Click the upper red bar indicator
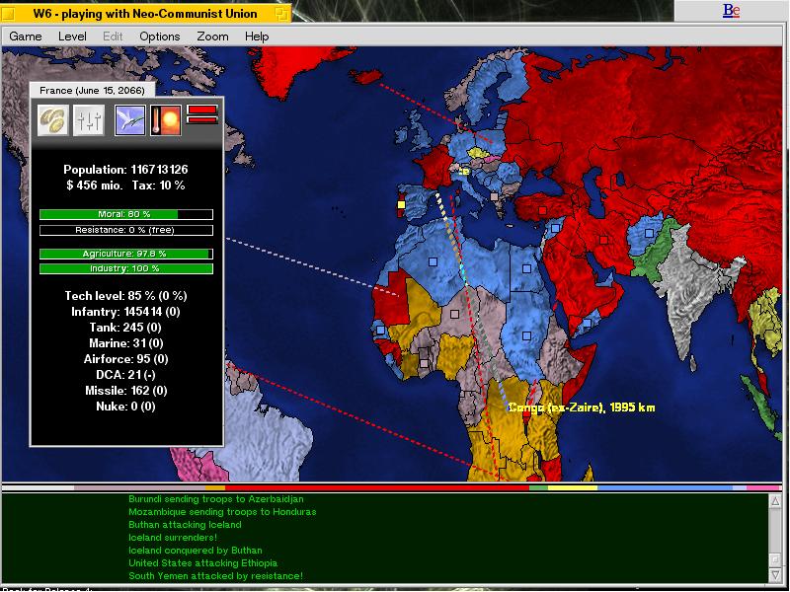The width and height of the screenshot is (790, 592). click(202, 110)
